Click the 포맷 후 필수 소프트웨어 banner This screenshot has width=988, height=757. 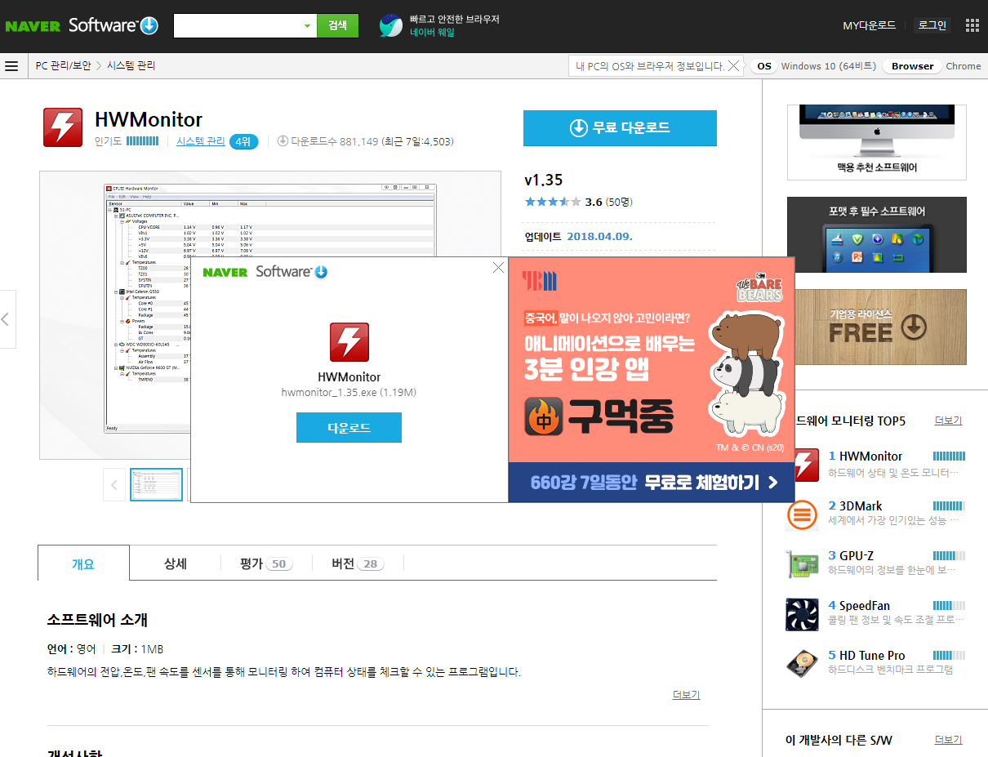coord(877,234)
